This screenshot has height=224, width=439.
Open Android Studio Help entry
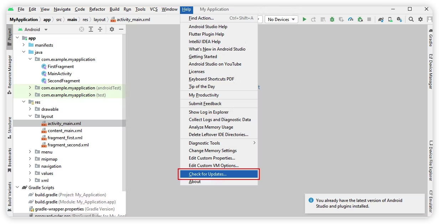click(x=219, y=27)
